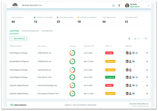Open settings gear for GoGo Electric Cars row
Viewport: 158px width, 111px height.
click(x=147, y=77)
